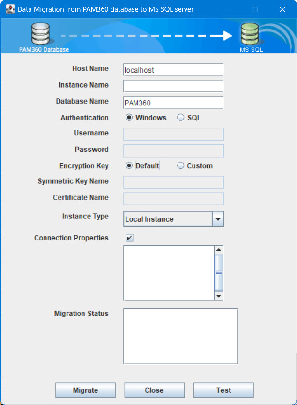Image resolution: width=297 pixels, height=405 pixels.
Task: Click the application icon in title bar
Action: point(10,9)
